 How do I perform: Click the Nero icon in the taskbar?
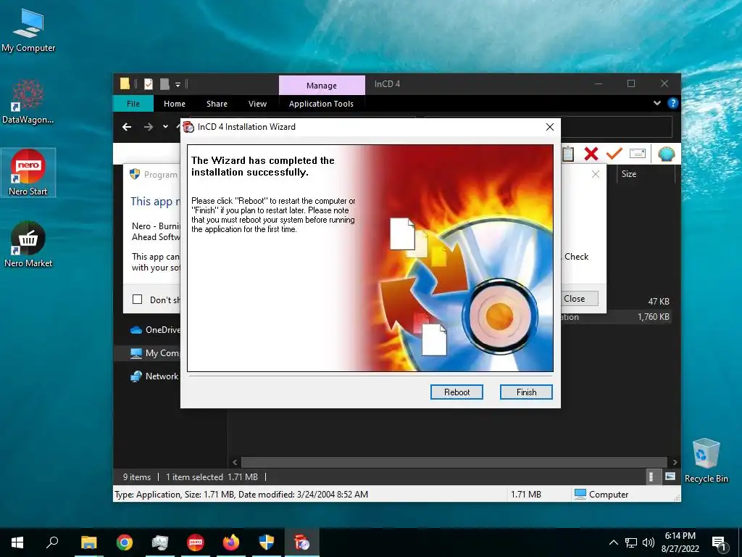pyautogui.click(x=196, y=542)
